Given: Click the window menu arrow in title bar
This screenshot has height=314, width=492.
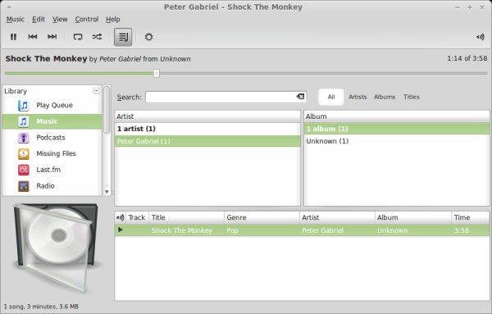Looking at the screenshot, I should point(9,7).
